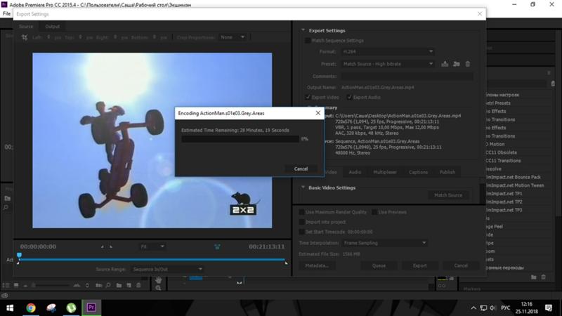The image size is (562, 316).
Task: Open the Windows Start menu
Action: (10, 308)
